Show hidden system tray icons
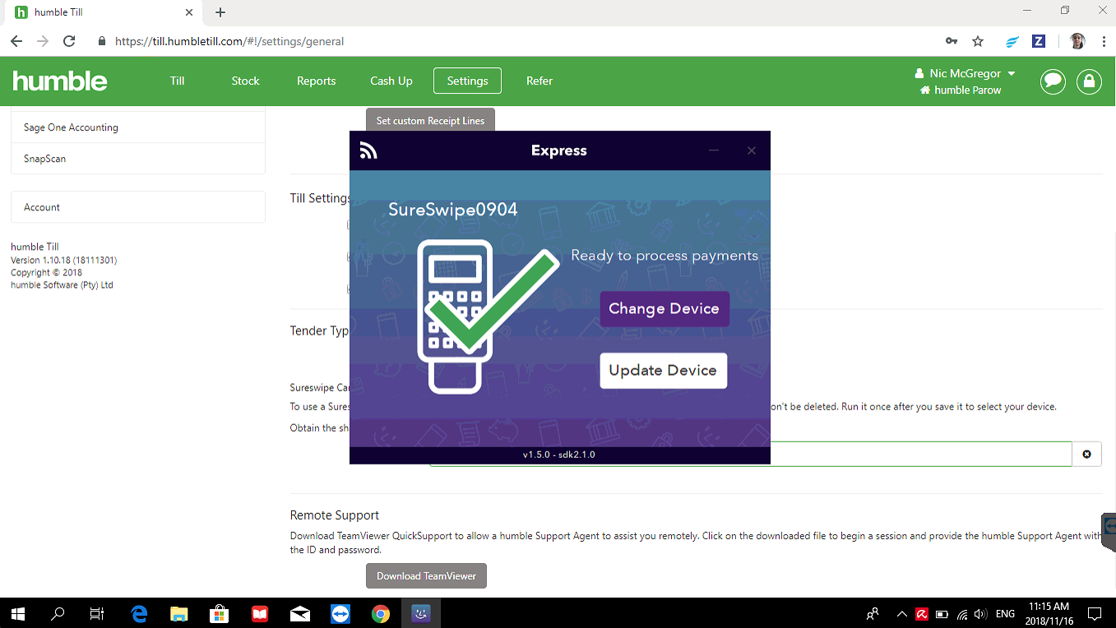 (901, 613)
